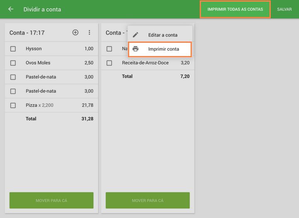Select the first Pastel-de-nata checkbox

[13, 77]
